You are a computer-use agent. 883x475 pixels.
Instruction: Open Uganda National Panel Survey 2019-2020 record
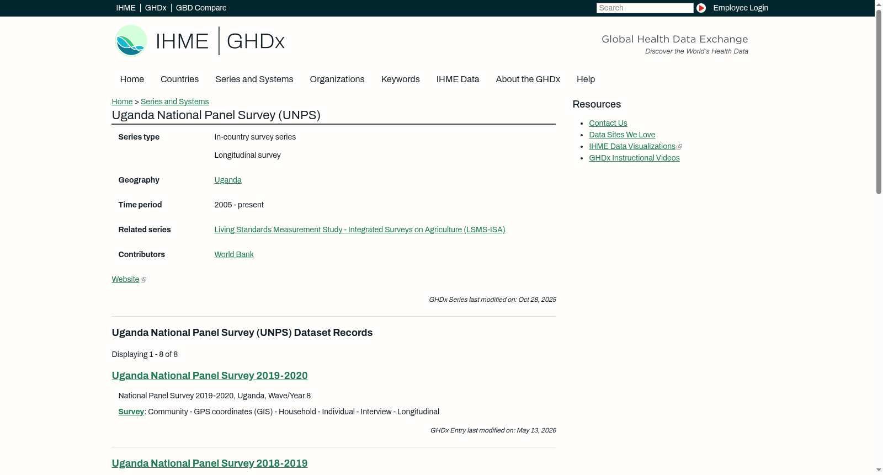coord(210,376)
